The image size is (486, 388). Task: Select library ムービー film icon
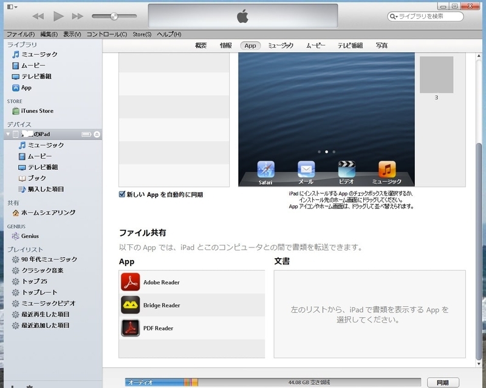tap(16, 65)
